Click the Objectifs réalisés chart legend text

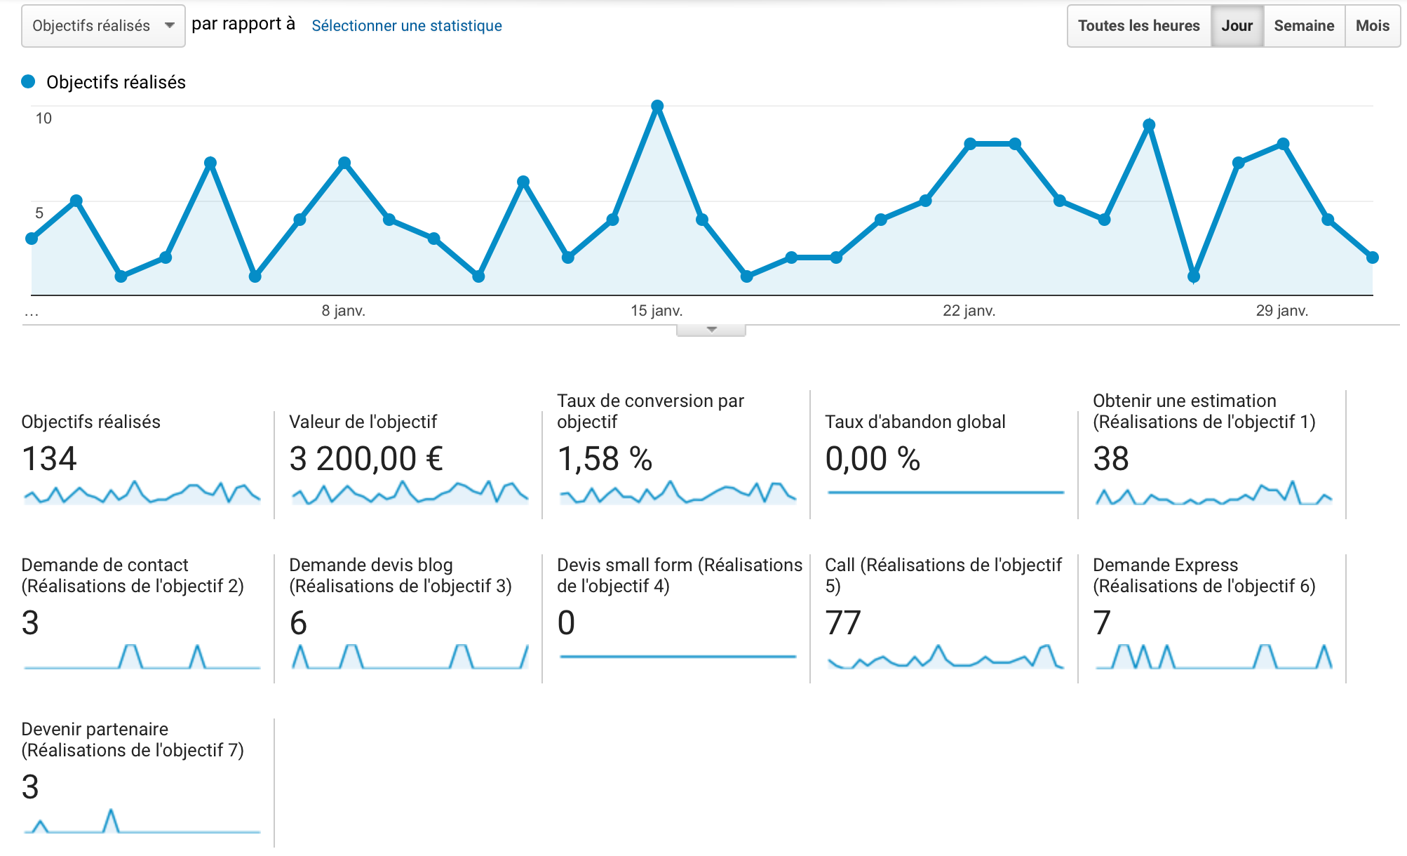tap(116, 82)
